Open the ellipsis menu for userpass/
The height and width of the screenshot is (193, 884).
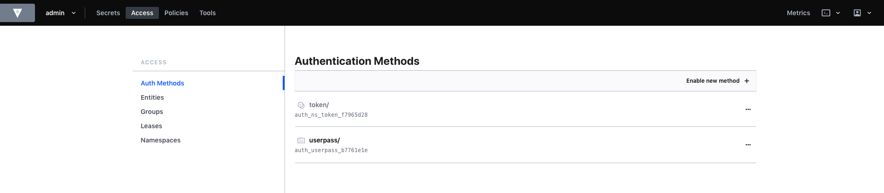(x=748, y=145)
